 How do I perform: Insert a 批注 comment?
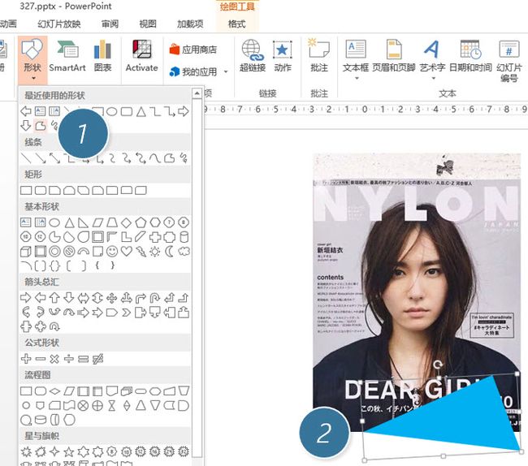pos(319,57)
